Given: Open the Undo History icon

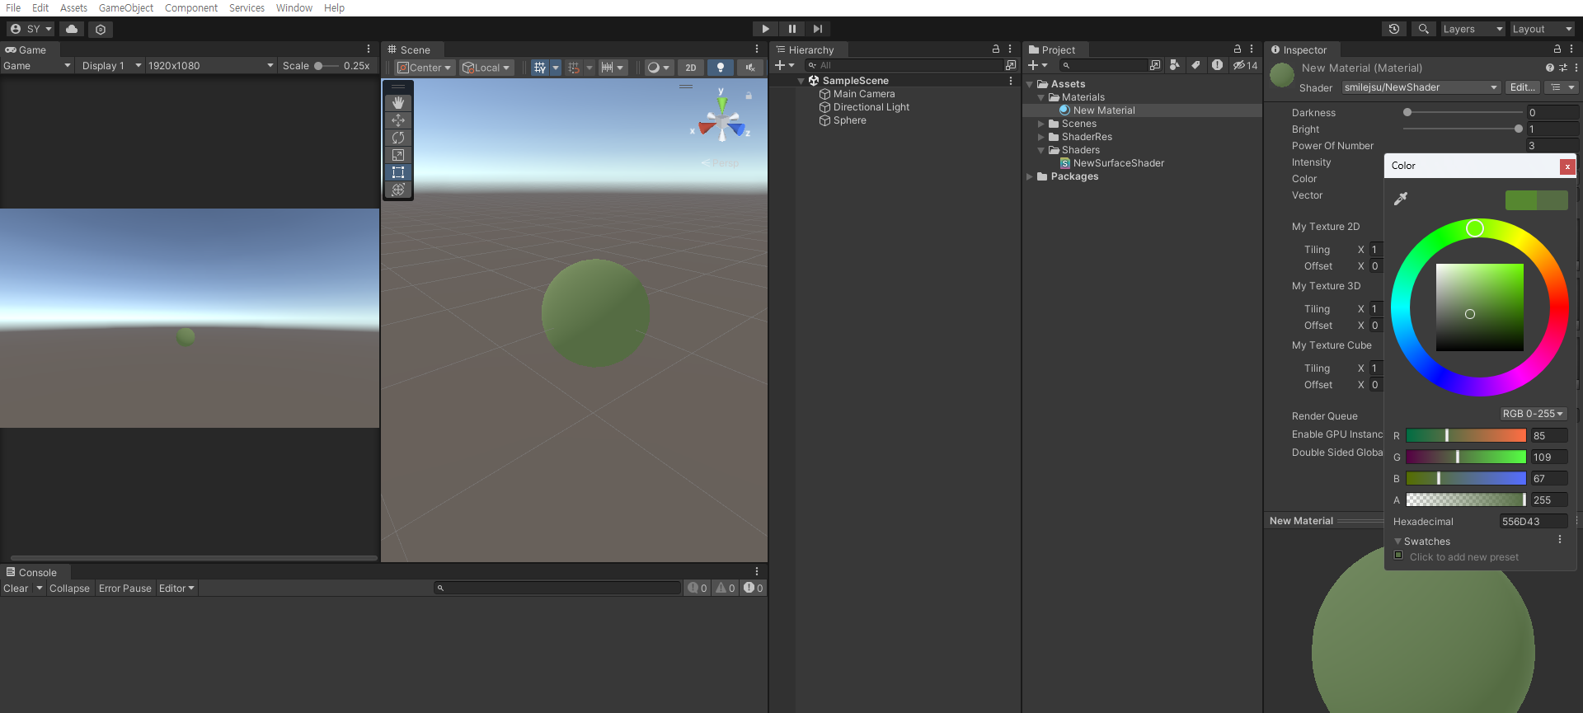Looking at the screenshot, I should [x=1393, y=29].
